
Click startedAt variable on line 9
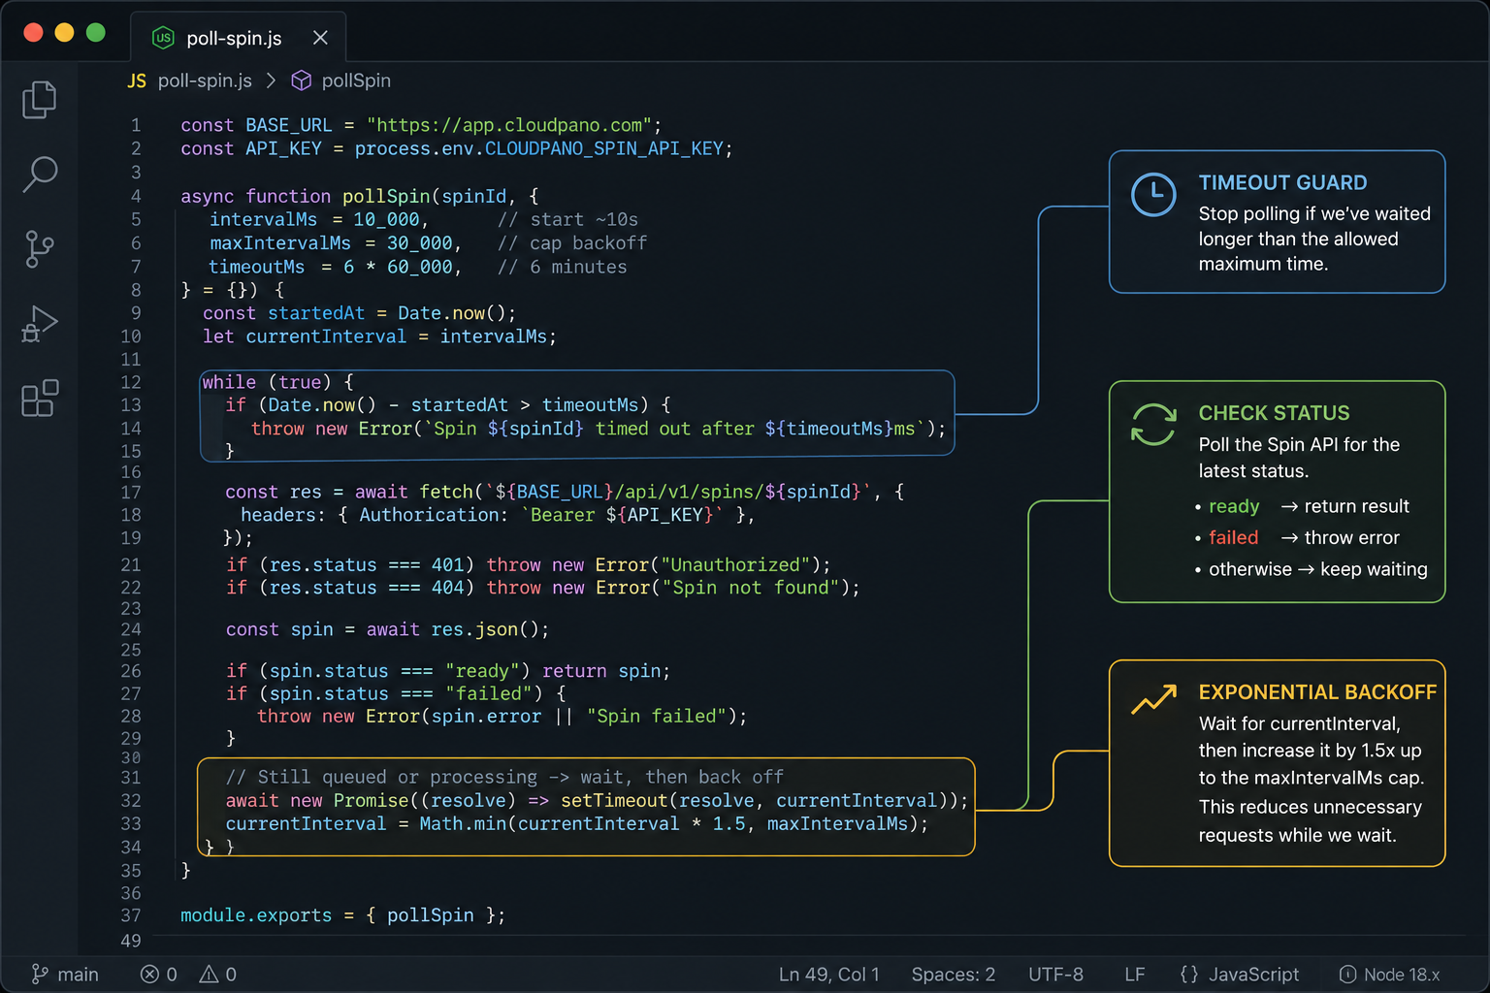tap(316, 313)
